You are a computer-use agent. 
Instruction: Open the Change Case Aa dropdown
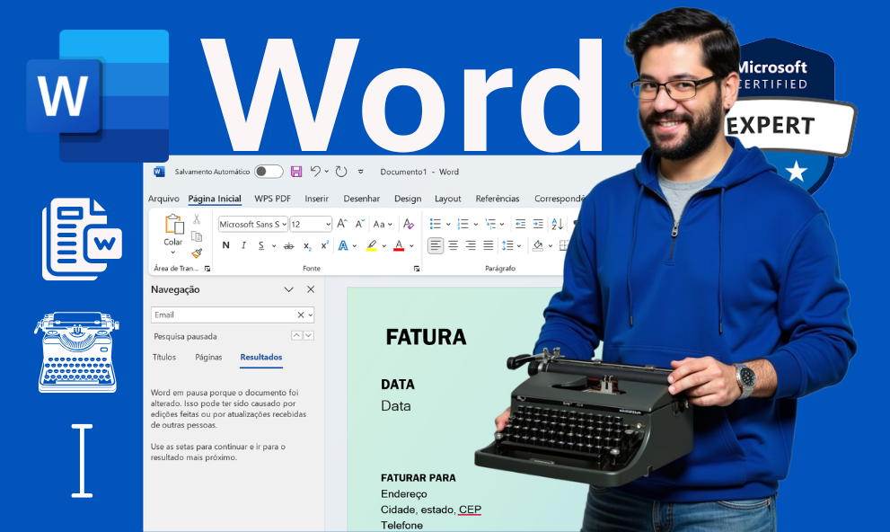click(383, 224)
